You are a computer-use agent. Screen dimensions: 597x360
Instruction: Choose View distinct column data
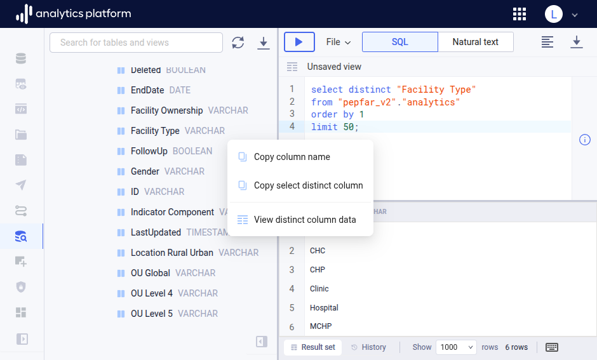coord(300,220)
